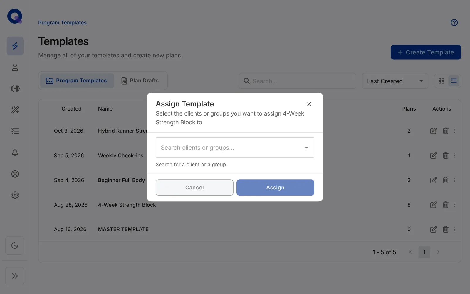Go to pagination page 1
The image size is (470, 294).
coord(424,252)
